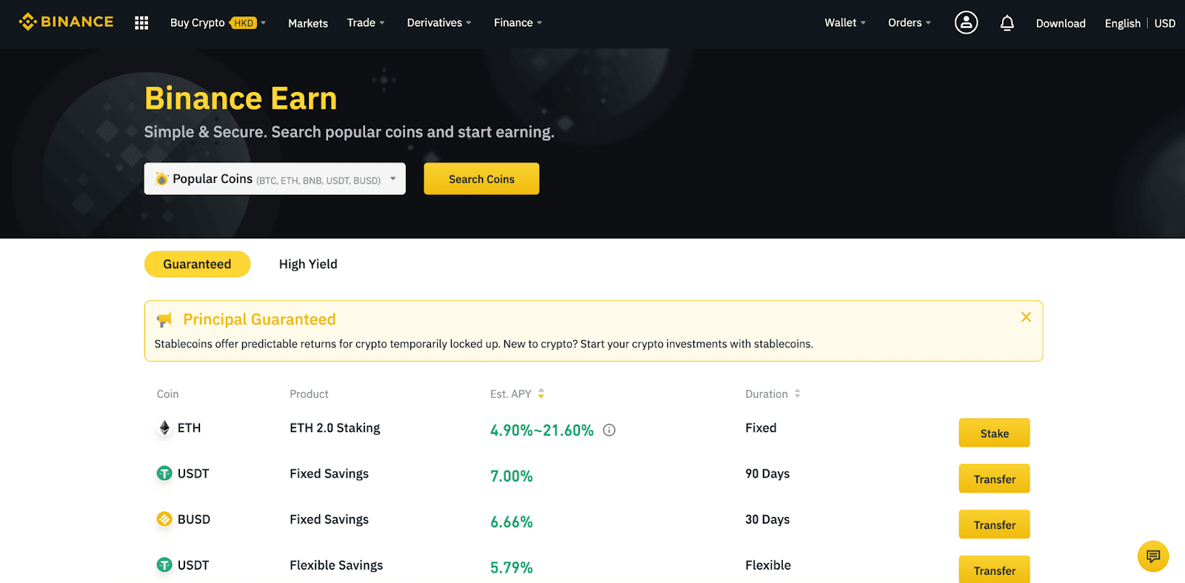Sort by Est. APY arrows
The height and width of the screenshot is (583, 1185).
coord(541,393)
